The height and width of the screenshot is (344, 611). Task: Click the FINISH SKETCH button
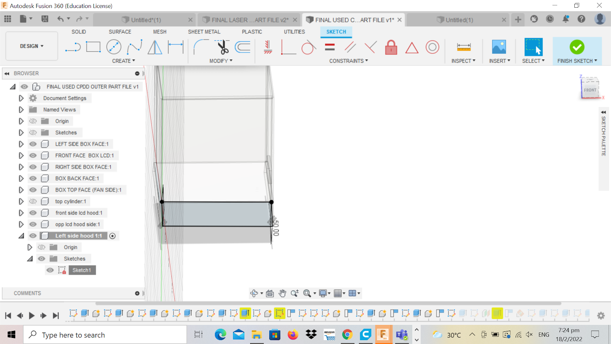coord(577,51)
